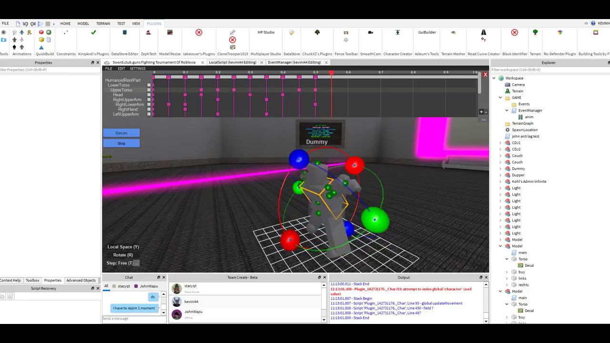The image size is (610, 343).
Task: Collapse the Workspace tree node
Action: pos(494,78)
